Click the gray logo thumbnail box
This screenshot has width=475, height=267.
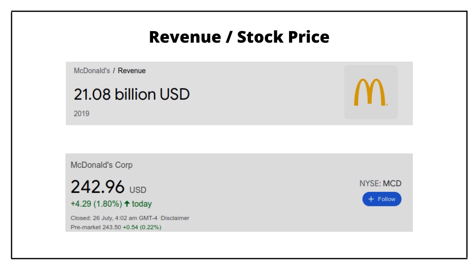(371, 92)
